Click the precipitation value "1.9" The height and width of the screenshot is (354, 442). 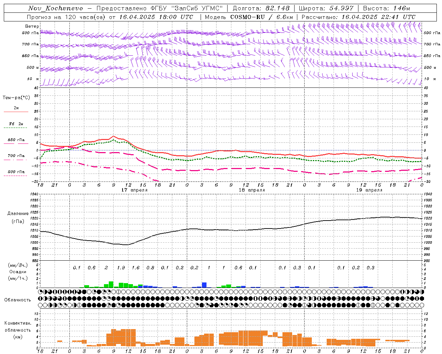click(x=121, y=268)
